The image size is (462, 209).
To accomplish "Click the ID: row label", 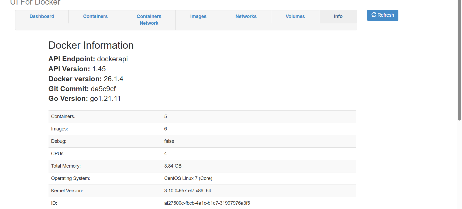I will click(x=54, y=203).
